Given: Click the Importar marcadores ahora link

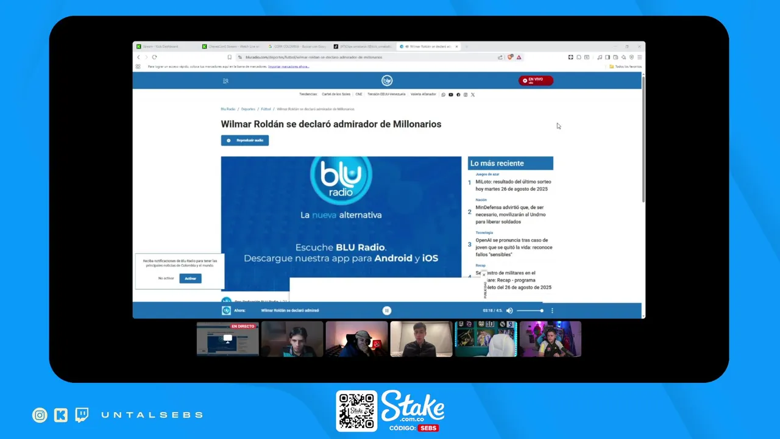Looking at the screenshot, I should (288, 66).
